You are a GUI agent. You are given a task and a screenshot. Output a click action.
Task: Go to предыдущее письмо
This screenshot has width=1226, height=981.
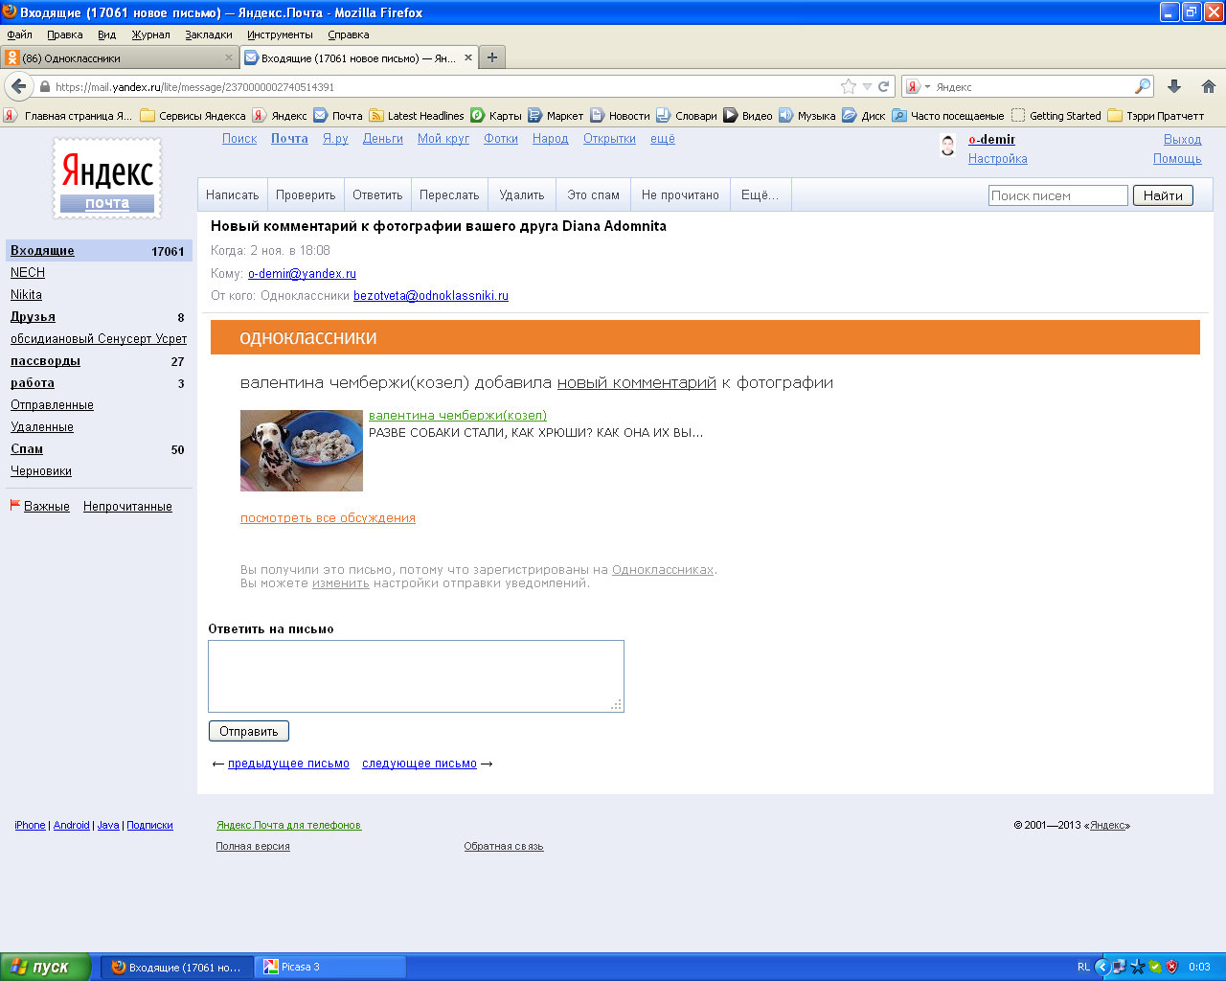(x=288, y=764)
